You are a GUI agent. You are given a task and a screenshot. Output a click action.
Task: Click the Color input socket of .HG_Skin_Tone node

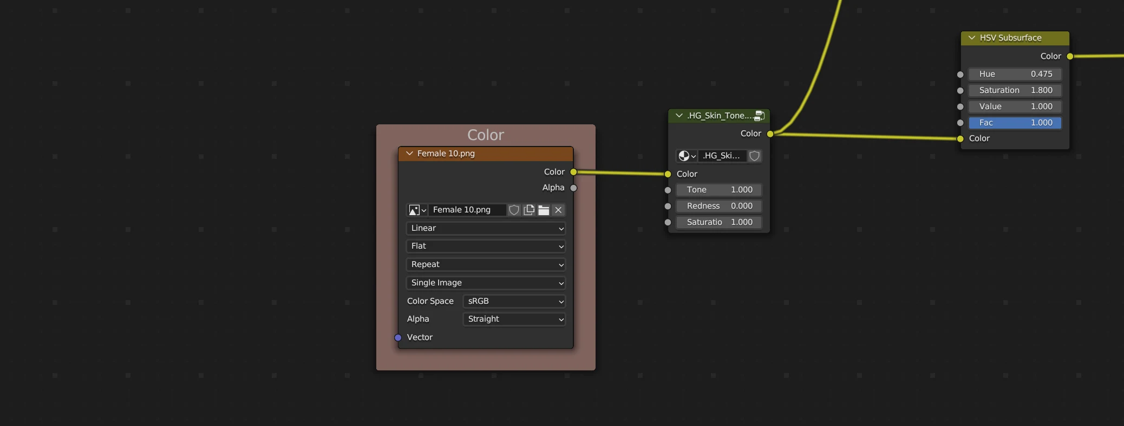tap(668, 174)
